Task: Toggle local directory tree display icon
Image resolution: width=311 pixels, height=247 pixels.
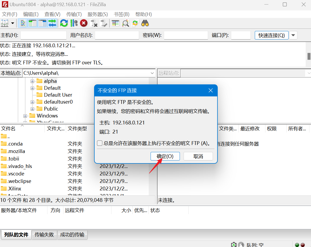Action: pyautogui.click(x=33, y=23)
